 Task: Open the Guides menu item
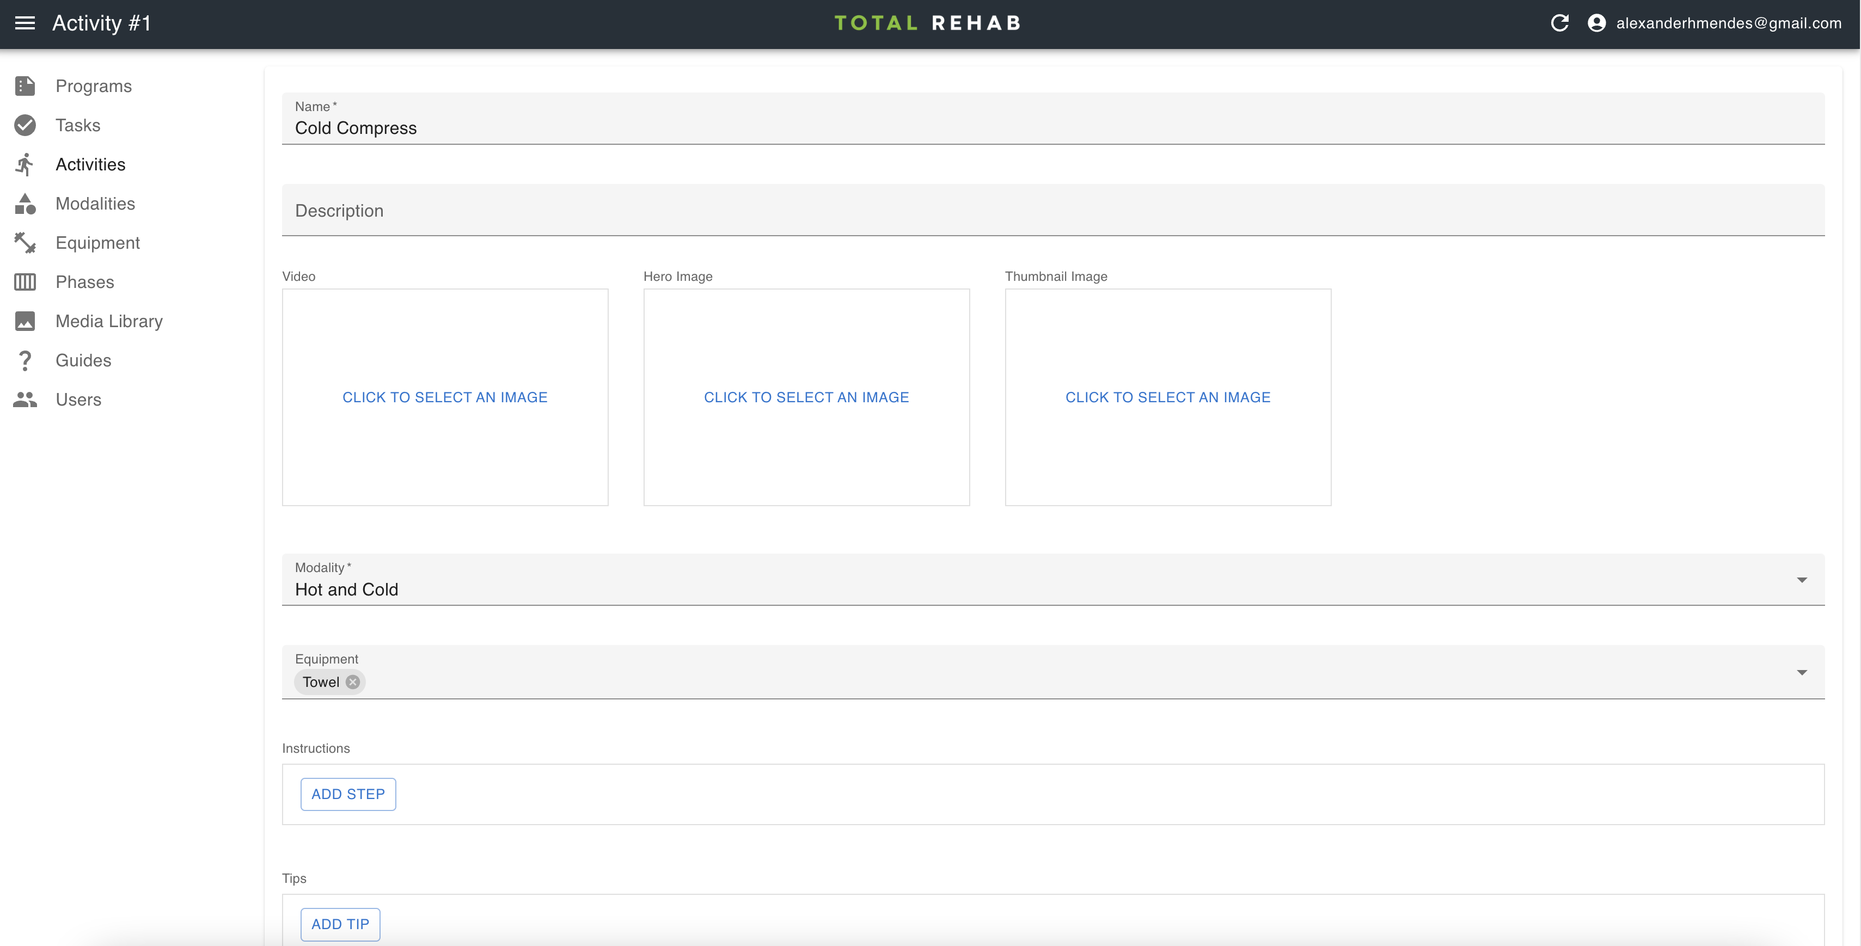83,360
